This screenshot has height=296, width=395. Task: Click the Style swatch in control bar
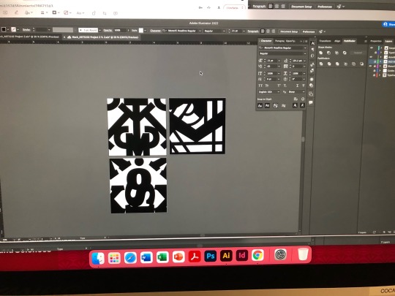(x=141, y=30)
